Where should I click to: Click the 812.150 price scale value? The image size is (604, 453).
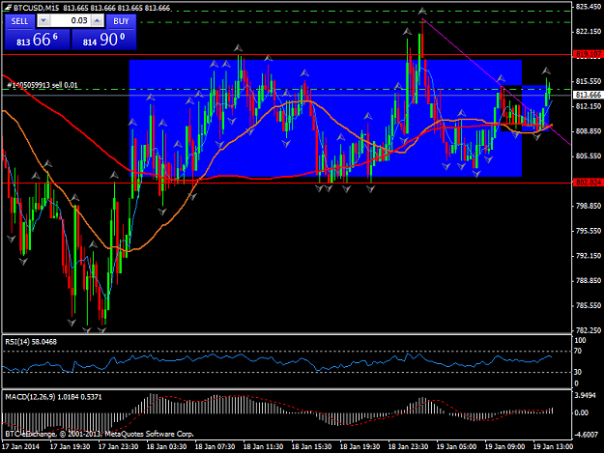tap(589, 106)
